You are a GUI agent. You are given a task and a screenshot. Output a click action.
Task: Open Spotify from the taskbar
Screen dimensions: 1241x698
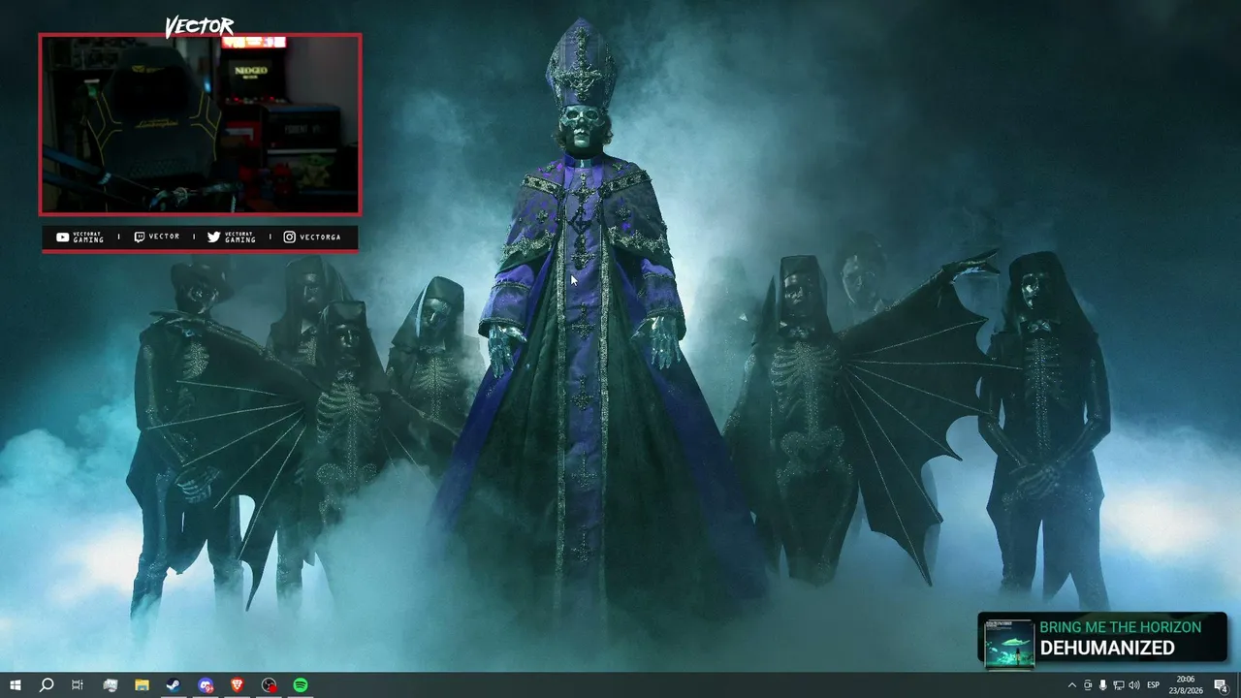click(301, 685)
